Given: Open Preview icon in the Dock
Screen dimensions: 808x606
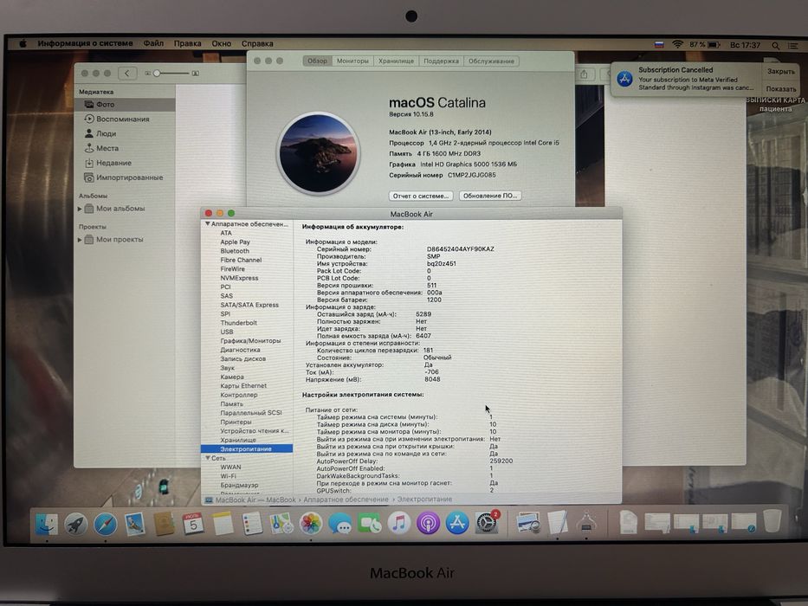Looking at the screenshot, I should pos(527,523).
